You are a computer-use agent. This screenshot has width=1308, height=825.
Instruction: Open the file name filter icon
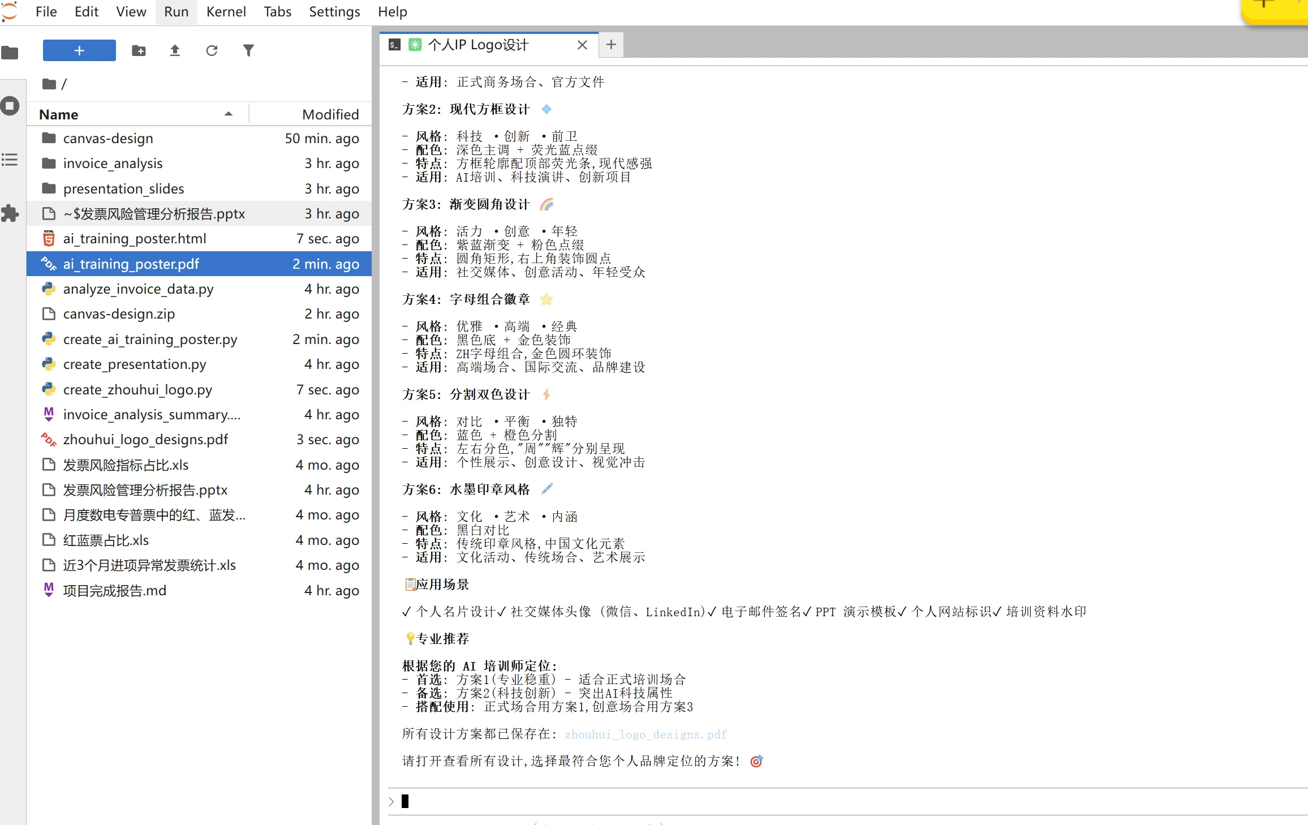(x=249, y=50)
